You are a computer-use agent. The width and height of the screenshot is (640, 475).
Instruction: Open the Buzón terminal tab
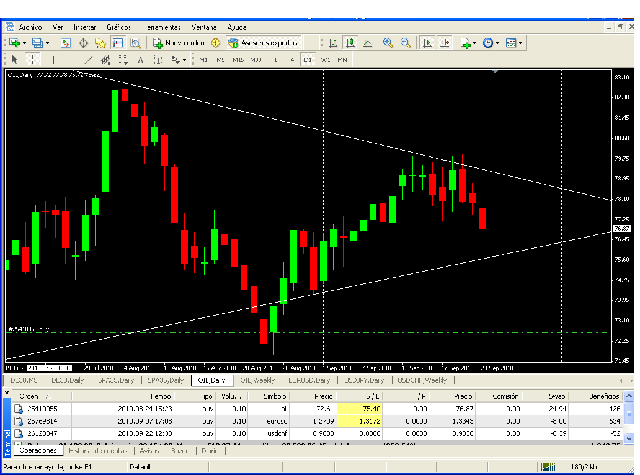click(x=180, y=451)
